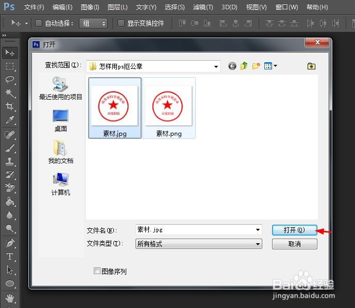Screen dimensions: 355x308
Task: Enable Show Transform Controls (显示变换控件) checkbox
Action: coord(121,23)
